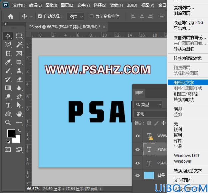The height and width of the screenshot is (193, 208).
Task: Lock layer position icon
Action: (x=163, y=123)
